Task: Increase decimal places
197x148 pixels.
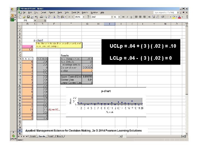Action: pos(154,17)
